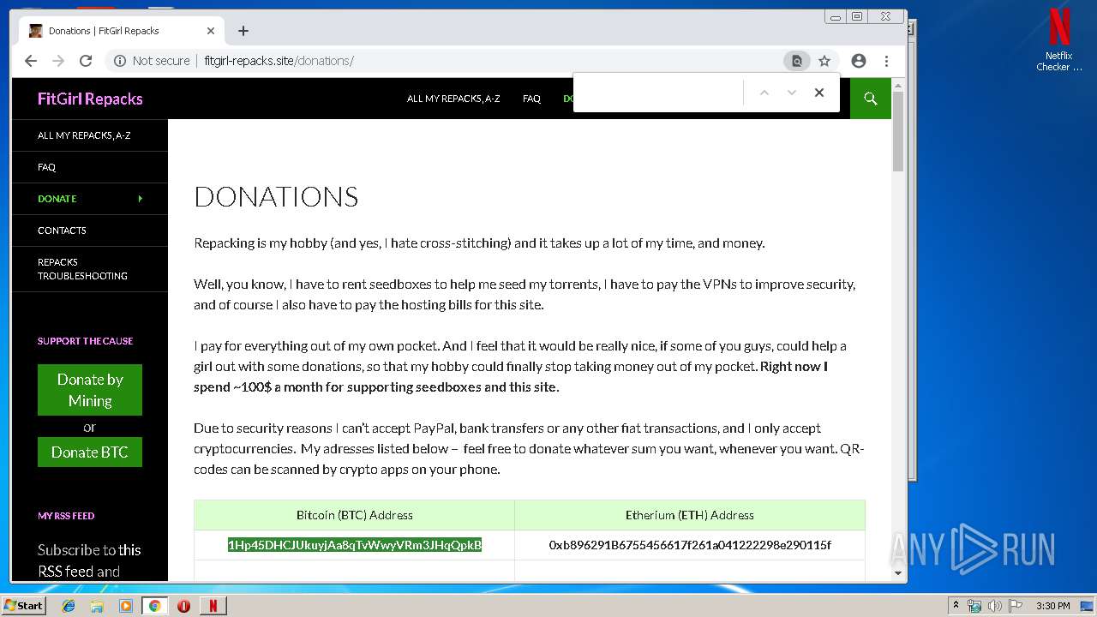Open the Chrome three-dot menu
This screenshot has height=617, width=1097.
pyautogui.click(x=886, y=61)
